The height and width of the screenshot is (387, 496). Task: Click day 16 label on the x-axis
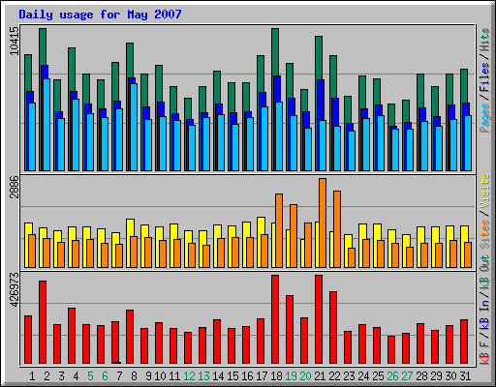(x=247, y=376)
